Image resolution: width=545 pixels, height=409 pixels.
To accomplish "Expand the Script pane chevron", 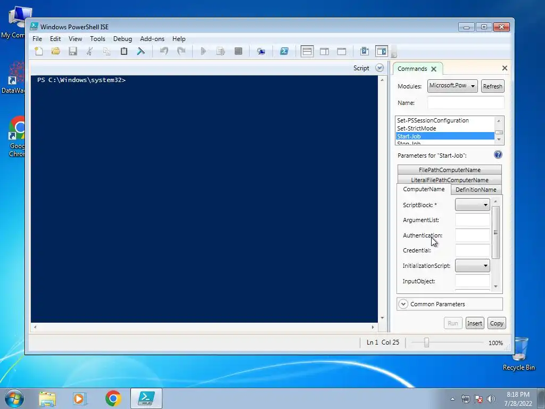I will click(x=379, y=68).
